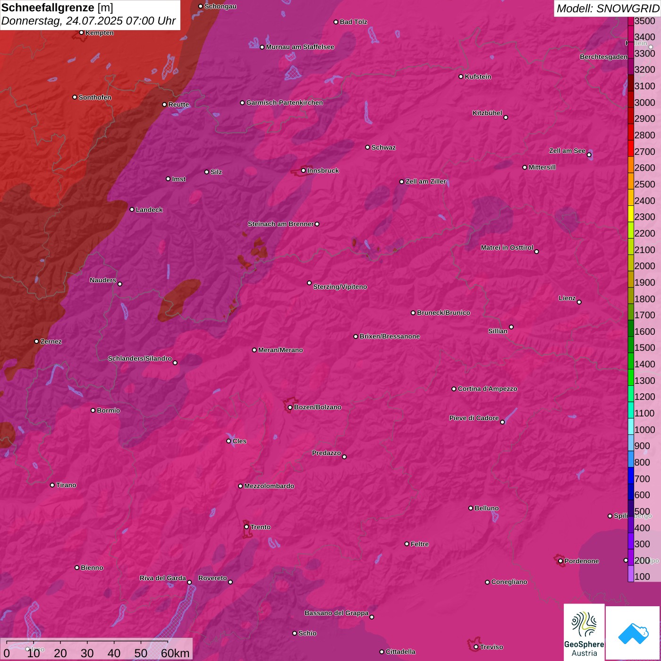Image resolution: width=661 pixels, height=661 pixels.
Task: Click the Kempten city marker
Action: click(x=81, y=33)
